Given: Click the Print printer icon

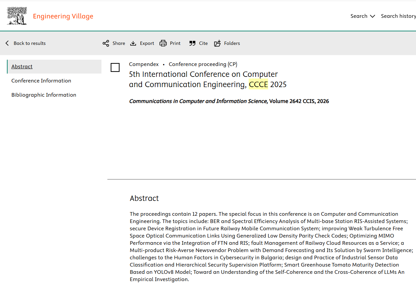Looking at the screenshot, I should tap(163, 43).
